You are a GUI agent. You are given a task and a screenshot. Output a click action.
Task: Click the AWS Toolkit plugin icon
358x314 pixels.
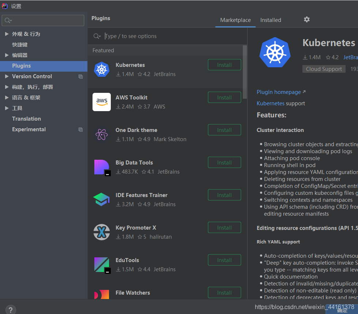click(102, 102)
